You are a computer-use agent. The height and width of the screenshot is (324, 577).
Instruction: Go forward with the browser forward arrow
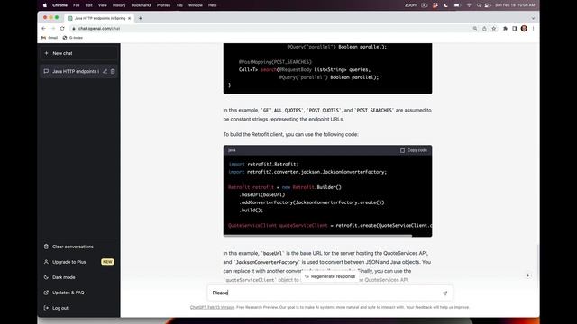(53, 28)
